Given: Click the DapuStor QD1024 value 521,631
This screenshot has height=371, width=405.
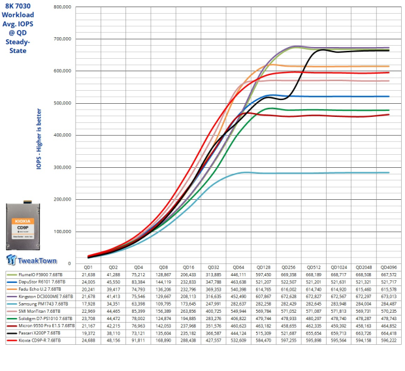Looking at the screenshot, I should click(x=338, y=282).
